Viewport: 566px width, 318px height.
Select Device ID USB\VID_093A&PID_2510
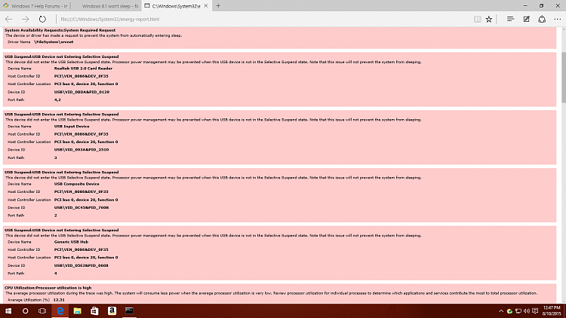pyautogui.click(x=82, y=150)
